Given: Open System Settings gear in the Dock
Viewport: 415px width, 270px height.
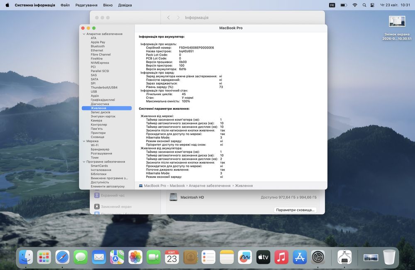Looking at the screenshot, I should coord(318,257).
